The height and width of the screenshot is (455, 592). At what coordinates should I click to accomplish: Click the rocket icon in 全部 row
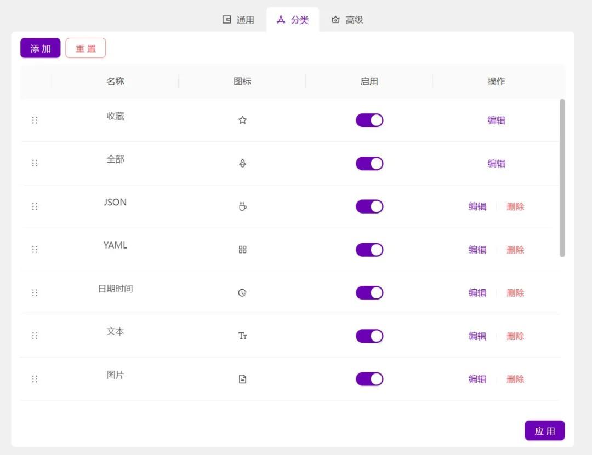(242, 163)
